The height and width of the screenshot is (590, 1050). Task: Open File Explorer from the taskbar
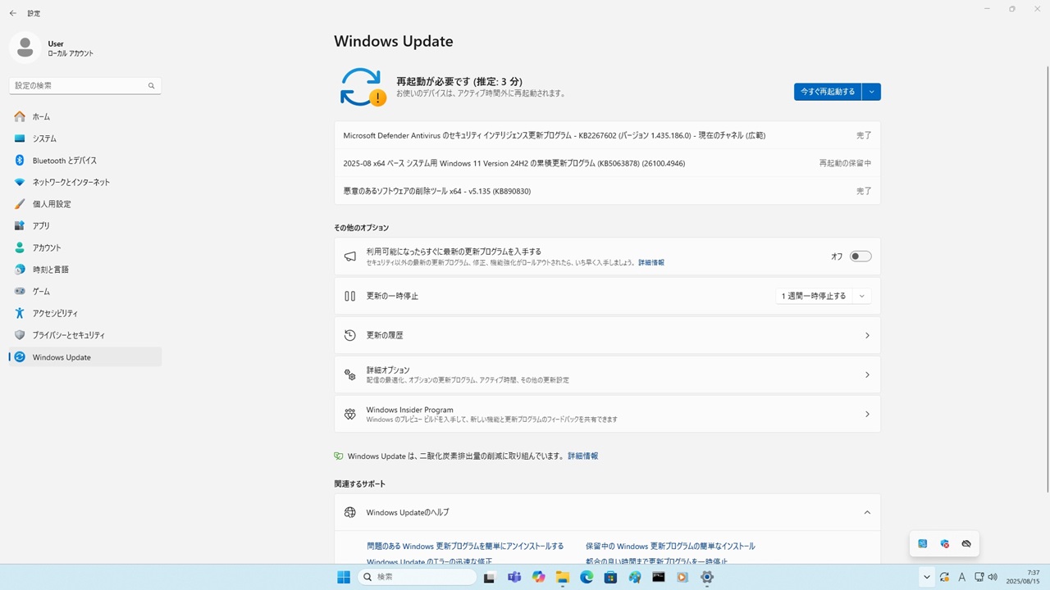click(x=563, y=577)
